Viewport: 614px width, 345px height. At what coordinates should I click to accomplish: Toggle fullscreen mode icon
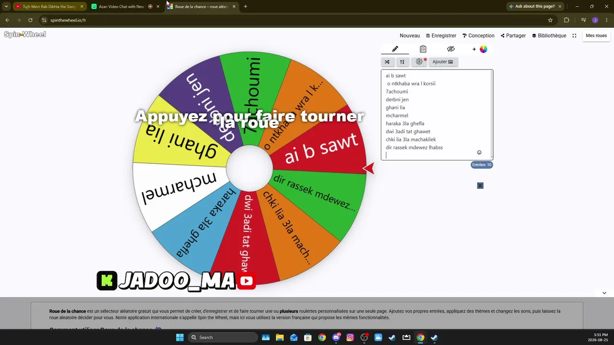tap(574, 35)
